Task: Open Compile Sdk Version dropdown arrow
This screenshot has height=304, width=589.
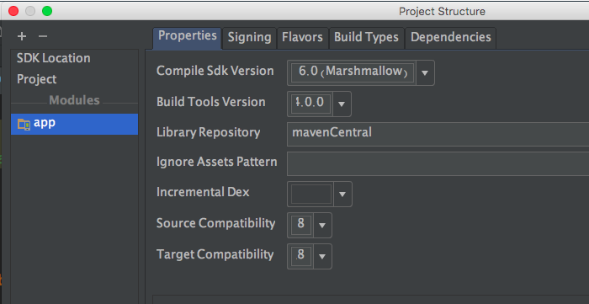Action: pos(425,73)
